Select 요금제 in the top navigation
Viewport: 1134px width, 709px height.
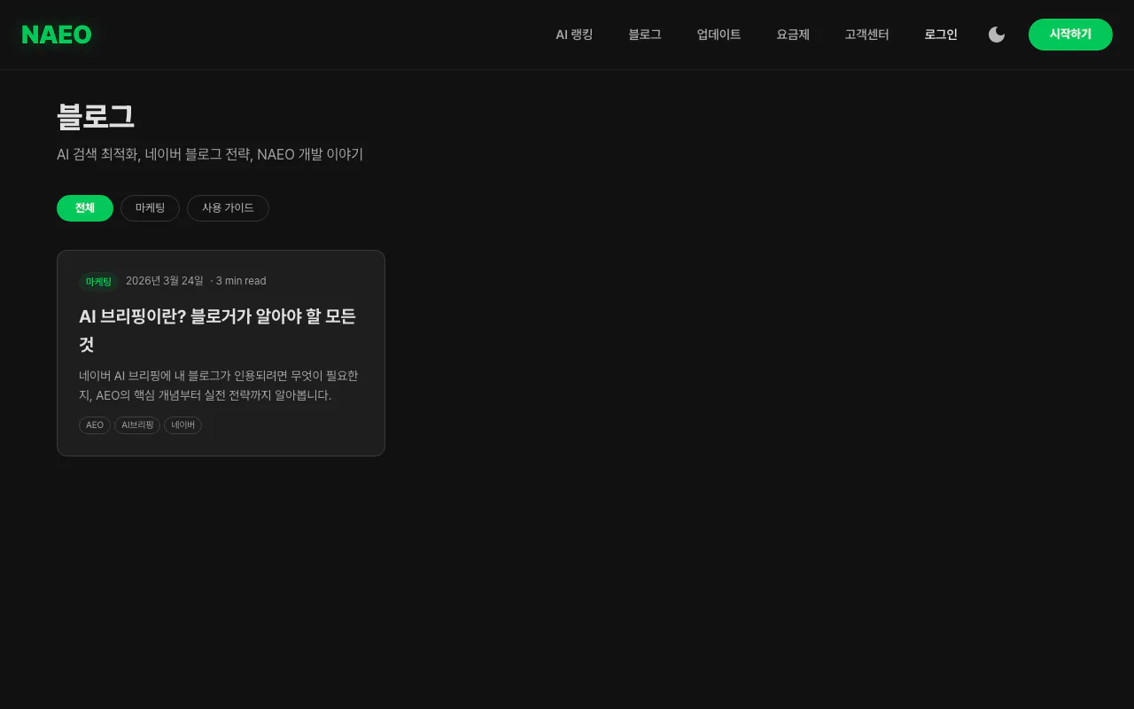793,35
